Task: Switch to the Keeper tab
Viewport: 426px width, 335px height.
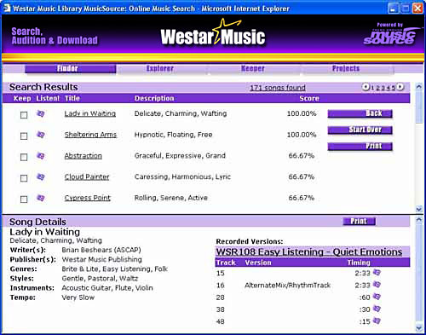Action: tap(255, 69)
